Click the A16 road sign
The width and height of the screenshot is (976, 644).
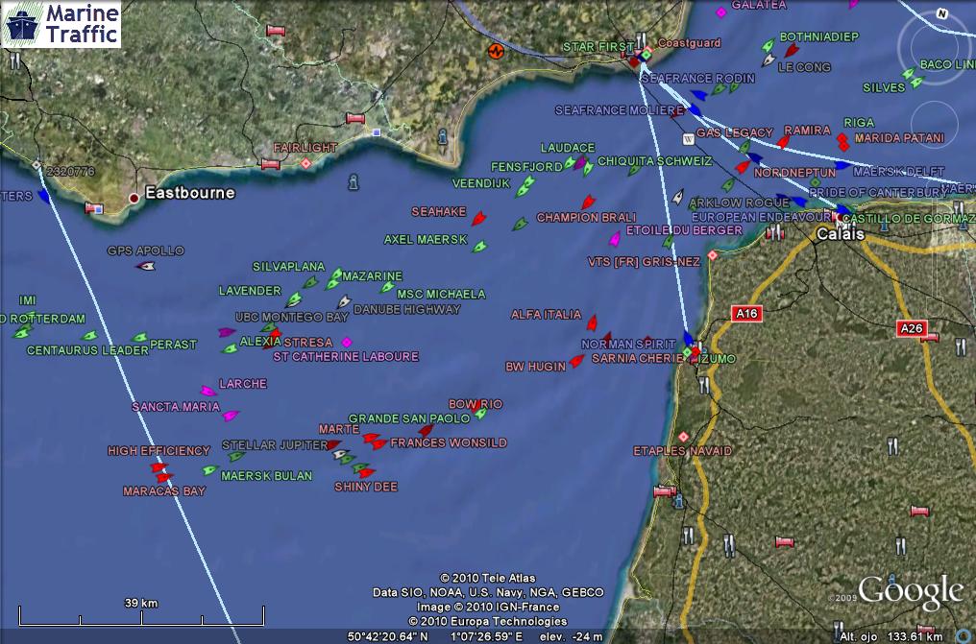[x=746, y=314]
